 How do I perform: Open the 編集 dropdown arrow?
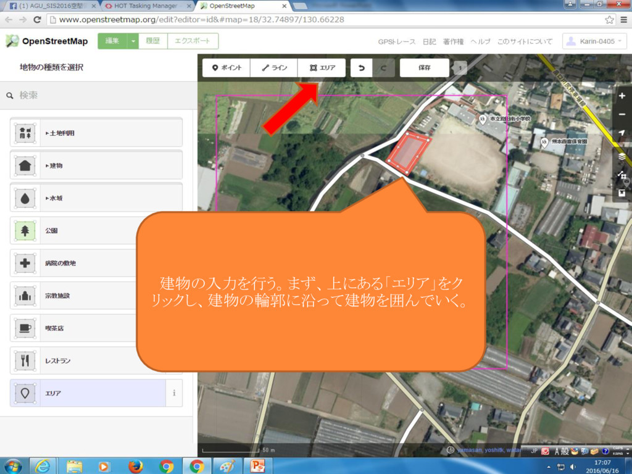[133, 41]
